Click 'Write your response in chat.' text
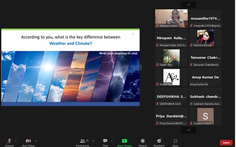The image size is (236, 147). [x=119, y=53]
